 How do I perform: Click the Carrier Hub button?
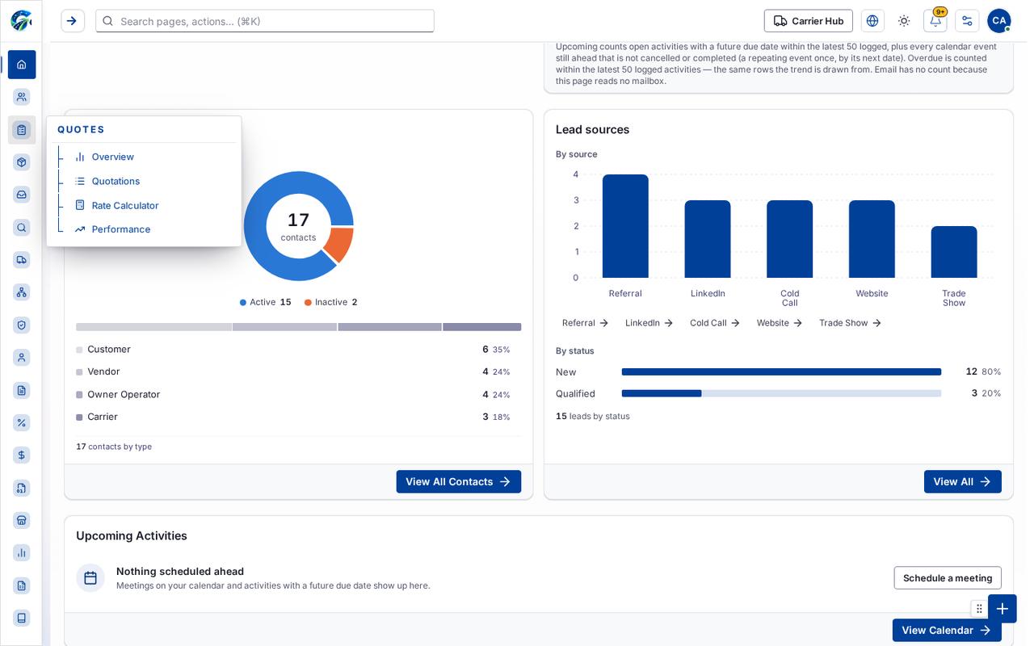(809, 21)
